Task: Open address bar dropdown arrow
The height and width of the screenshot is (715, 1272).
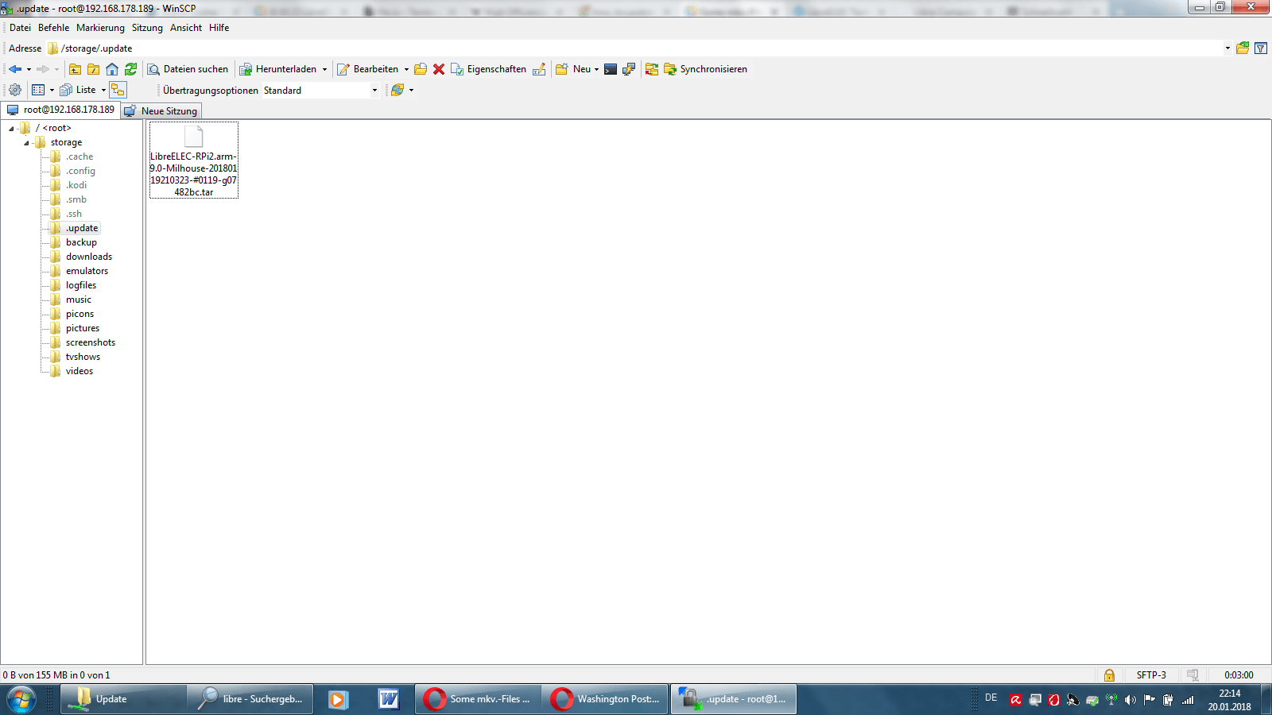Action: [x=1227, y=48]
